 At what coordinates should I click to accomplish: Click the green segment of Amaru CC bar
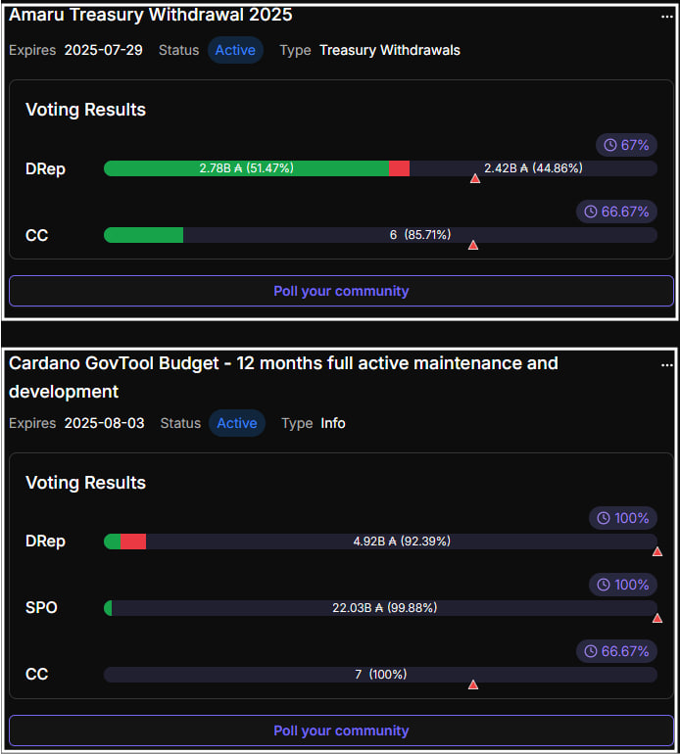click(x=143, y=235)
